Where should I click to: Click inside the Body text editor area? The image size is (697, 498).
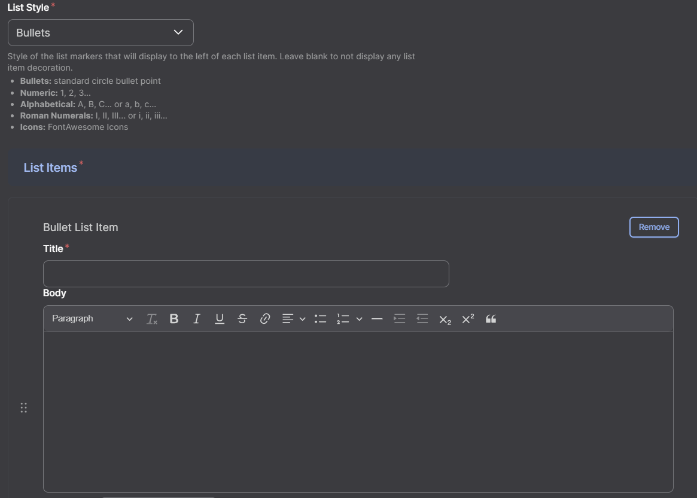tap(358, 412)
